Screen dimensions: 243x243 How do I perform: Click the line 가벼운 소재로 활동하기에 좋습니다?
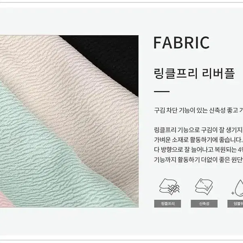[x=198, y=140]
